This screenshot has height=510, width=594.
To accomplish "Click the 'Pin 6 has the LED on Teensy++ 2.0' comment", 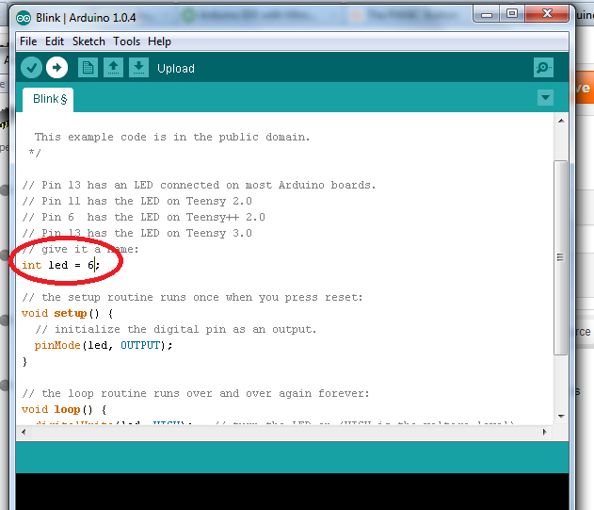I will tap(143, 217).
